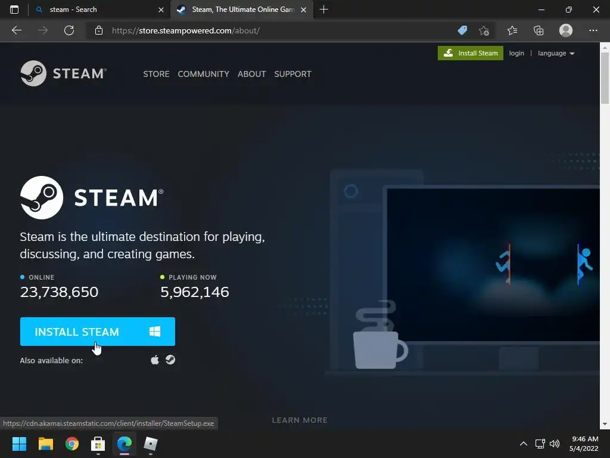This screenshot has width=610, height=458.
Task: Click the 'Also available on:' text
Action: click(x=51, y=361)
